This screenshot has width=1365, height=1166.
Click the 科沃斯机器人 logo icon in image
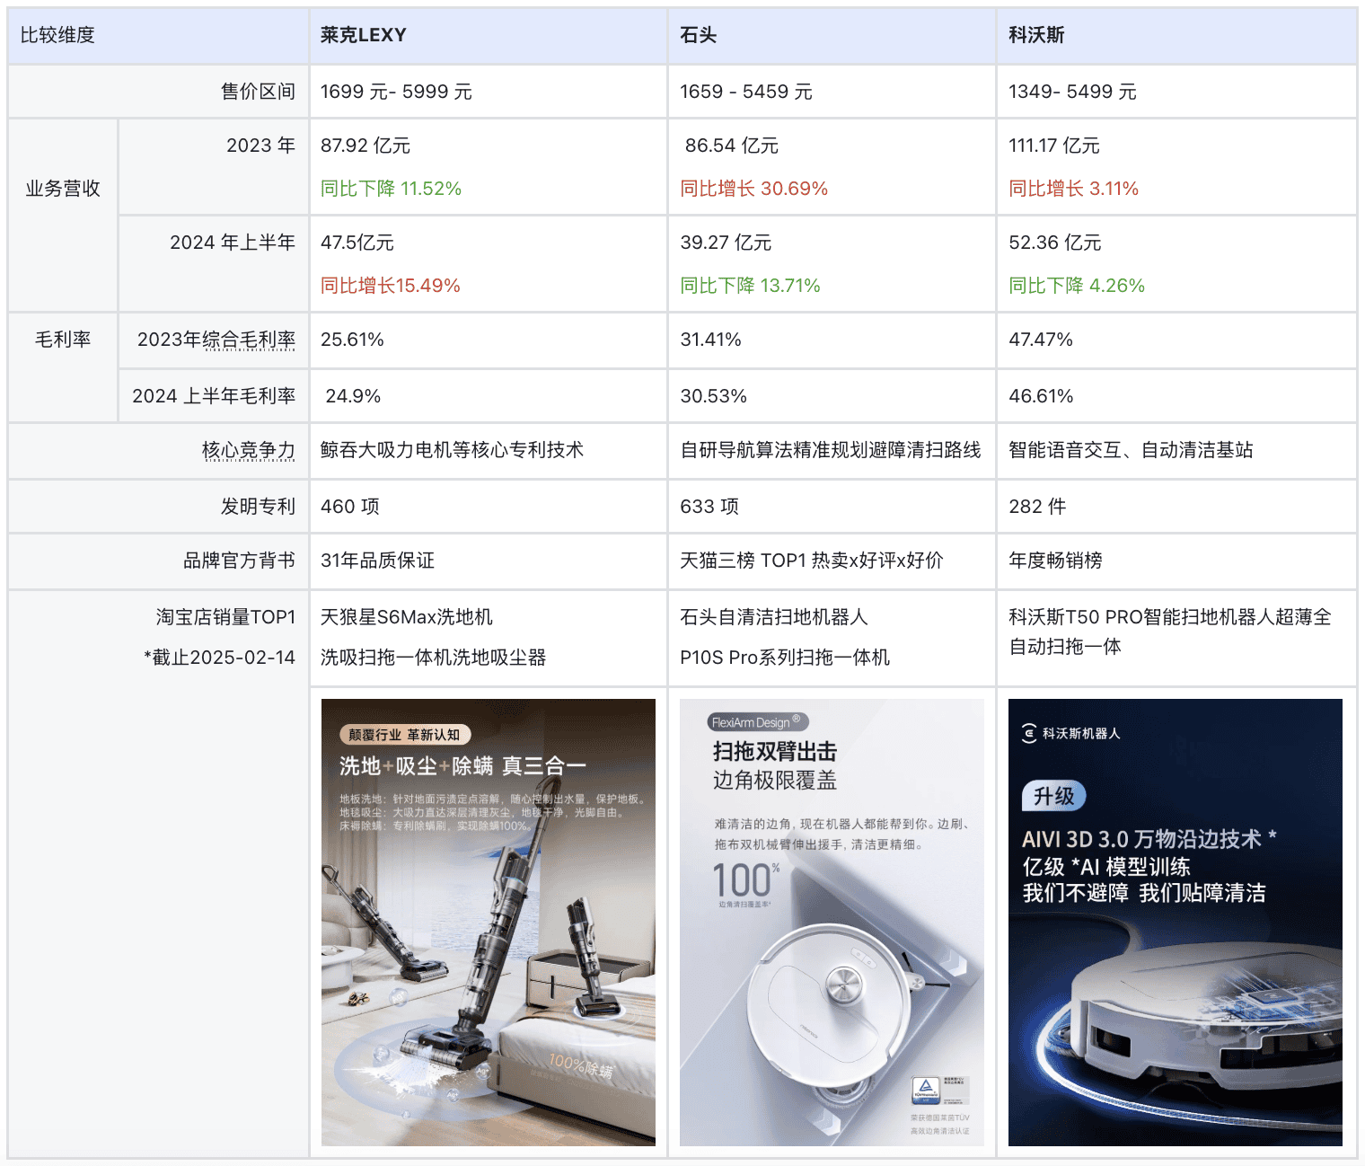click(x=1029, y=733)
